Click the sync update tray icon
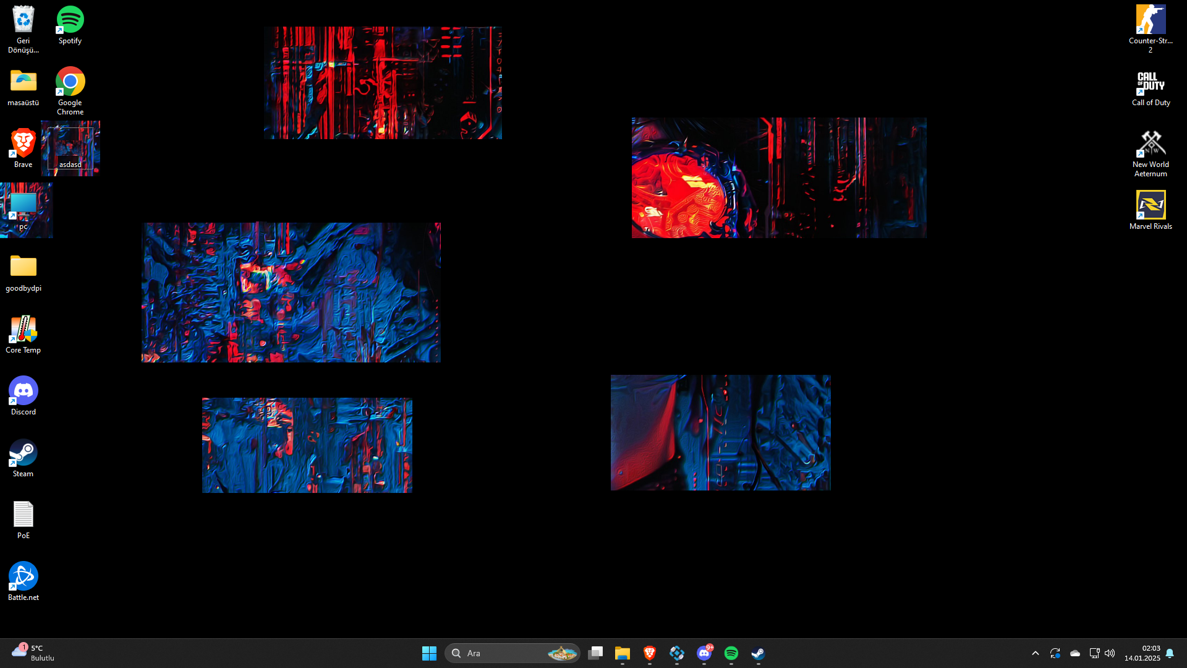Screen dimensions: 1187x668 [1055, 653]
